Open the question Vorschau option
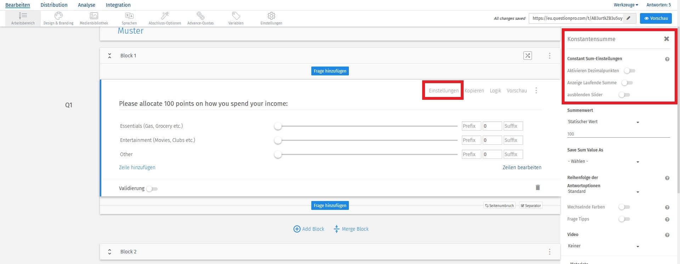680x264 pixels. 517,91
